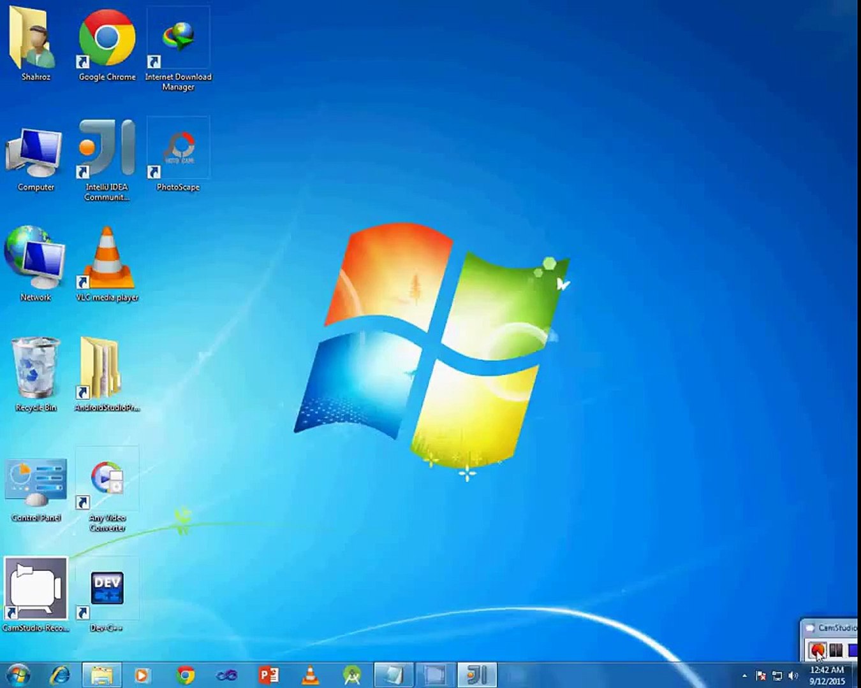Show hidden system tray icons

[744, 675]
